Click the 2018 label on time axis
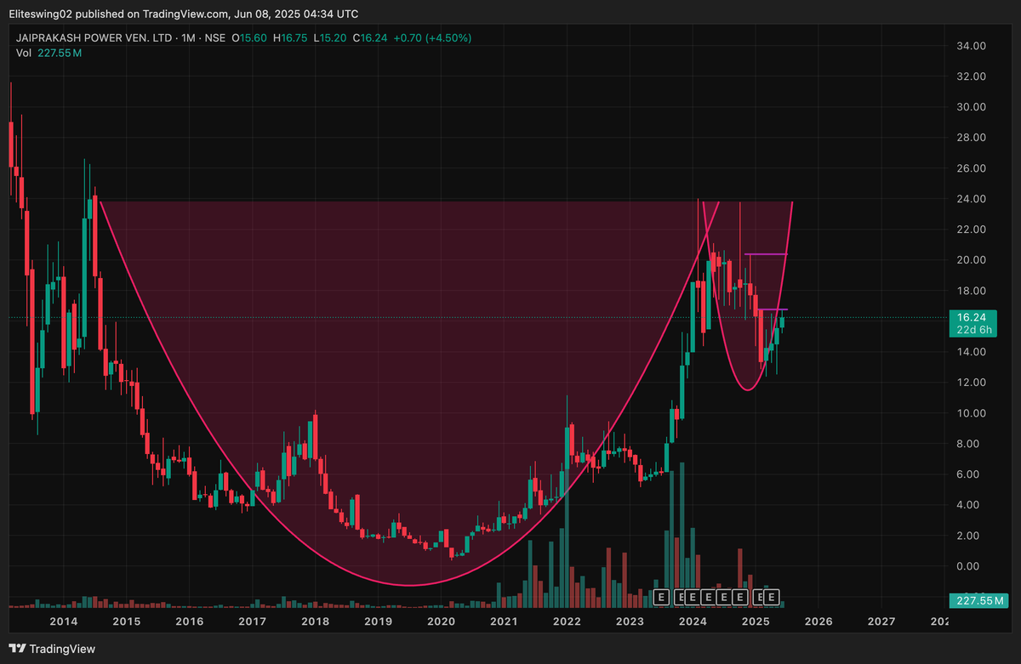The image size is (1021, 664). (315, 622)
